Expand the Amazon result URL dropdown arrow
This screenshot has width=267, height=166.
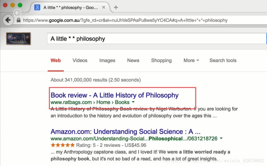pos(221,138)
